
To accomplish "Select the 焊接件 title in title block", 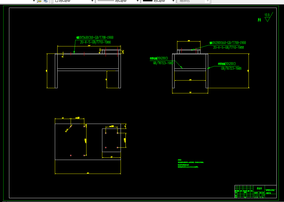I will 259,188.
